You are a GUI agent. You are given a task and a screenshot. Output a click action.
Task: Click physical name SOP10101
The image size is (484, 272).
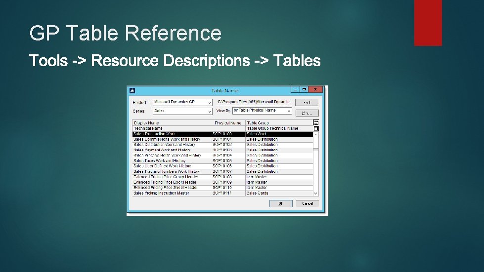pyautogui.click(x=222, y=139)
